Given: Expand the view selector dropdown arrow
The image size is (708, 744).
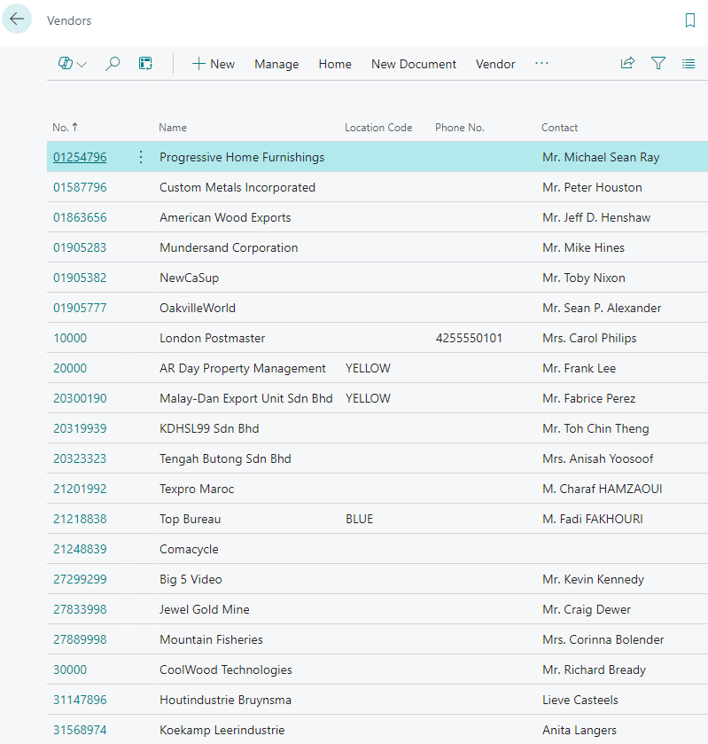Looking at the screenshot, I should coord(82,65).
